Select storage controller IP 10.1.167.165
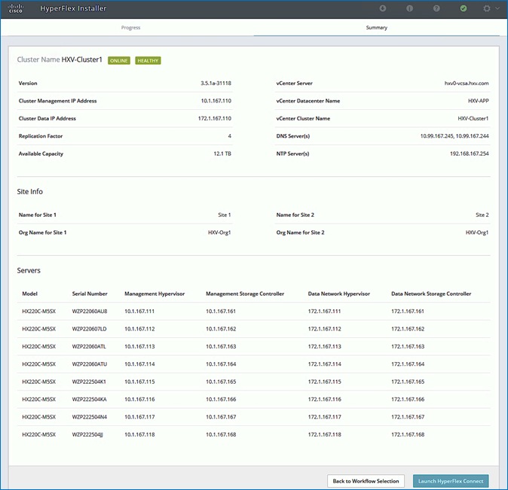Image resolution: width=508 pixels, height=490 pixels. 221,382
